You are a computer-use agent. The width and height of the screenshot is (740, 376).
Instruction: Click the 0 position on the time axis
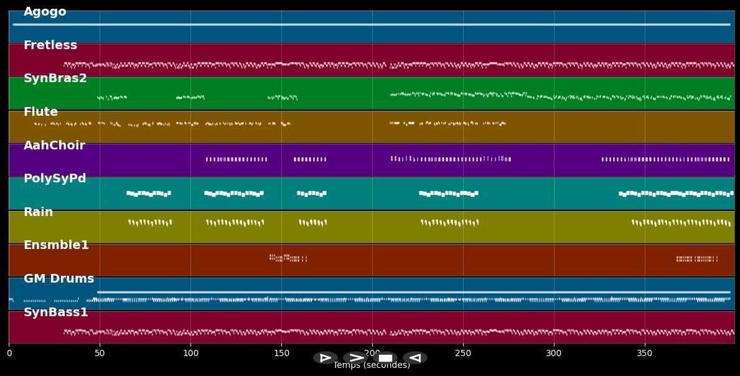click(x=9, y=352)
